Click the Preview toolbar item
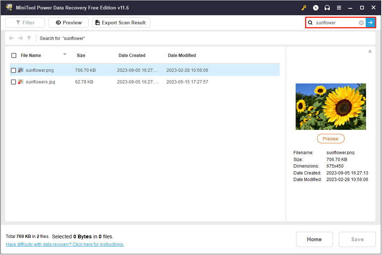 (x=68, y=22)
